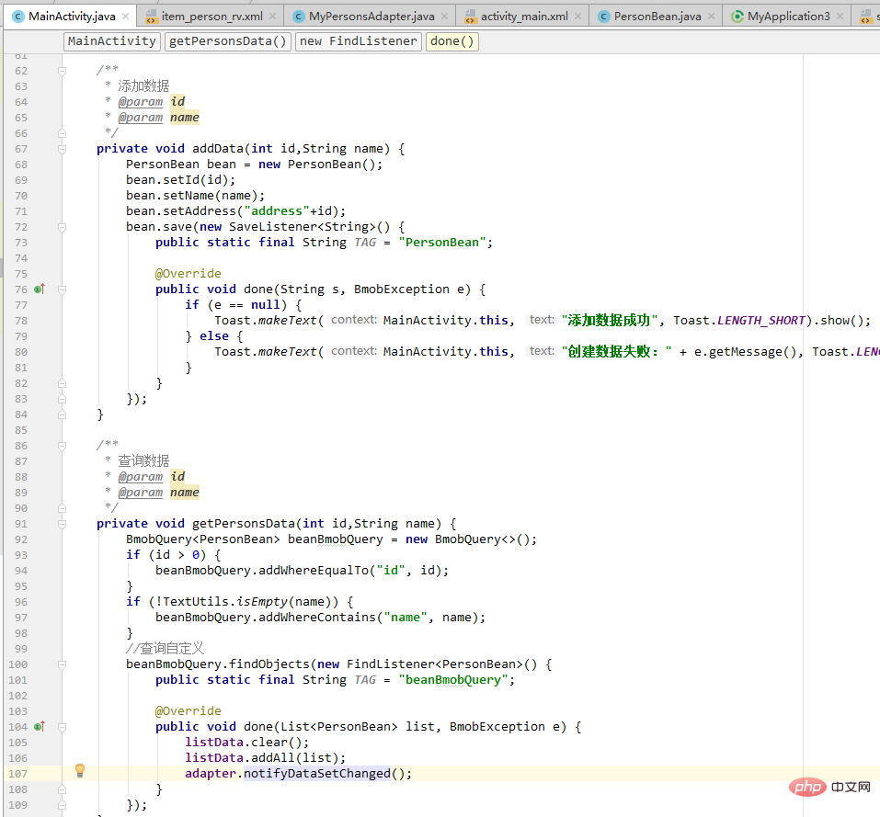Click the getPersonsData method name on line 91
This screenshot has height=817, width=880.
(244, 524)
